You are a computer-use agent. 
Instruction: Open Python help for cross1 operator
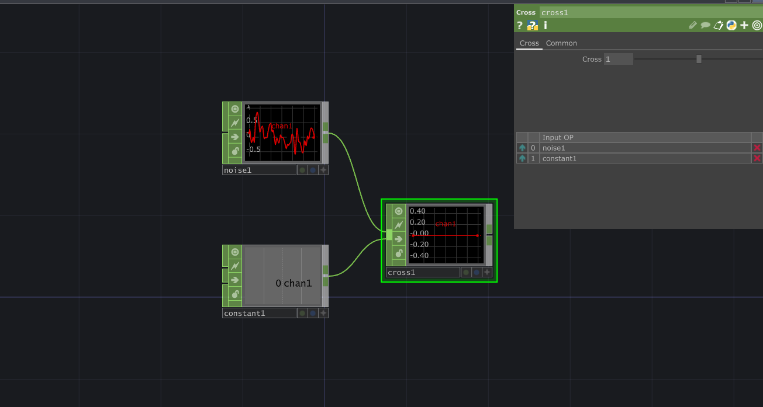[532, 25]
